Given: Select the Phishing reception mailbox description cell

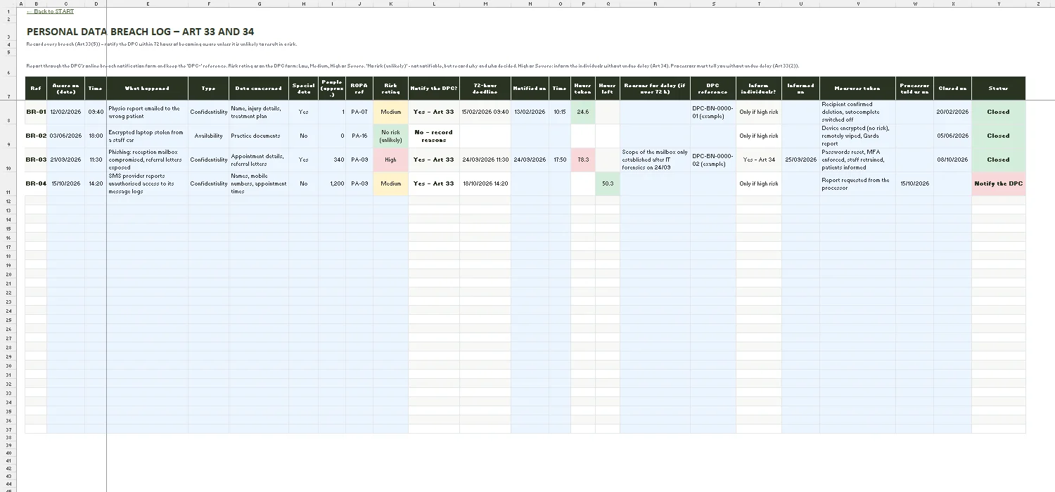Looking at the screenshot, I should (147, 160).
